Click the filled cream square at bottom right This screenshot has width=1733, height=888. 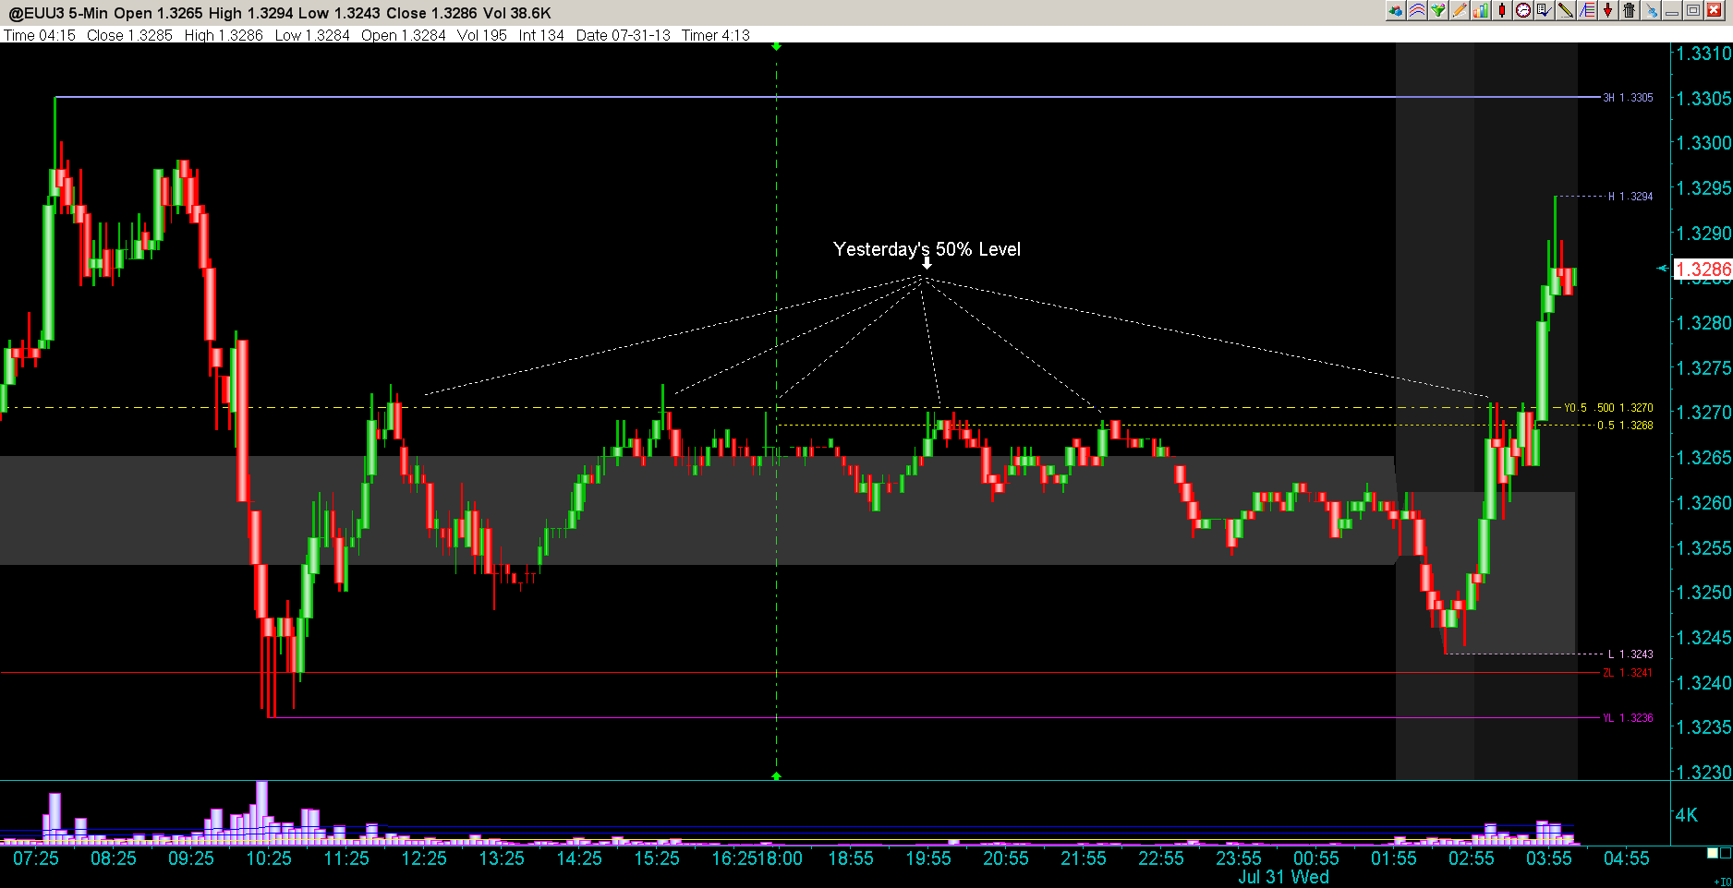coord(1713,853)
